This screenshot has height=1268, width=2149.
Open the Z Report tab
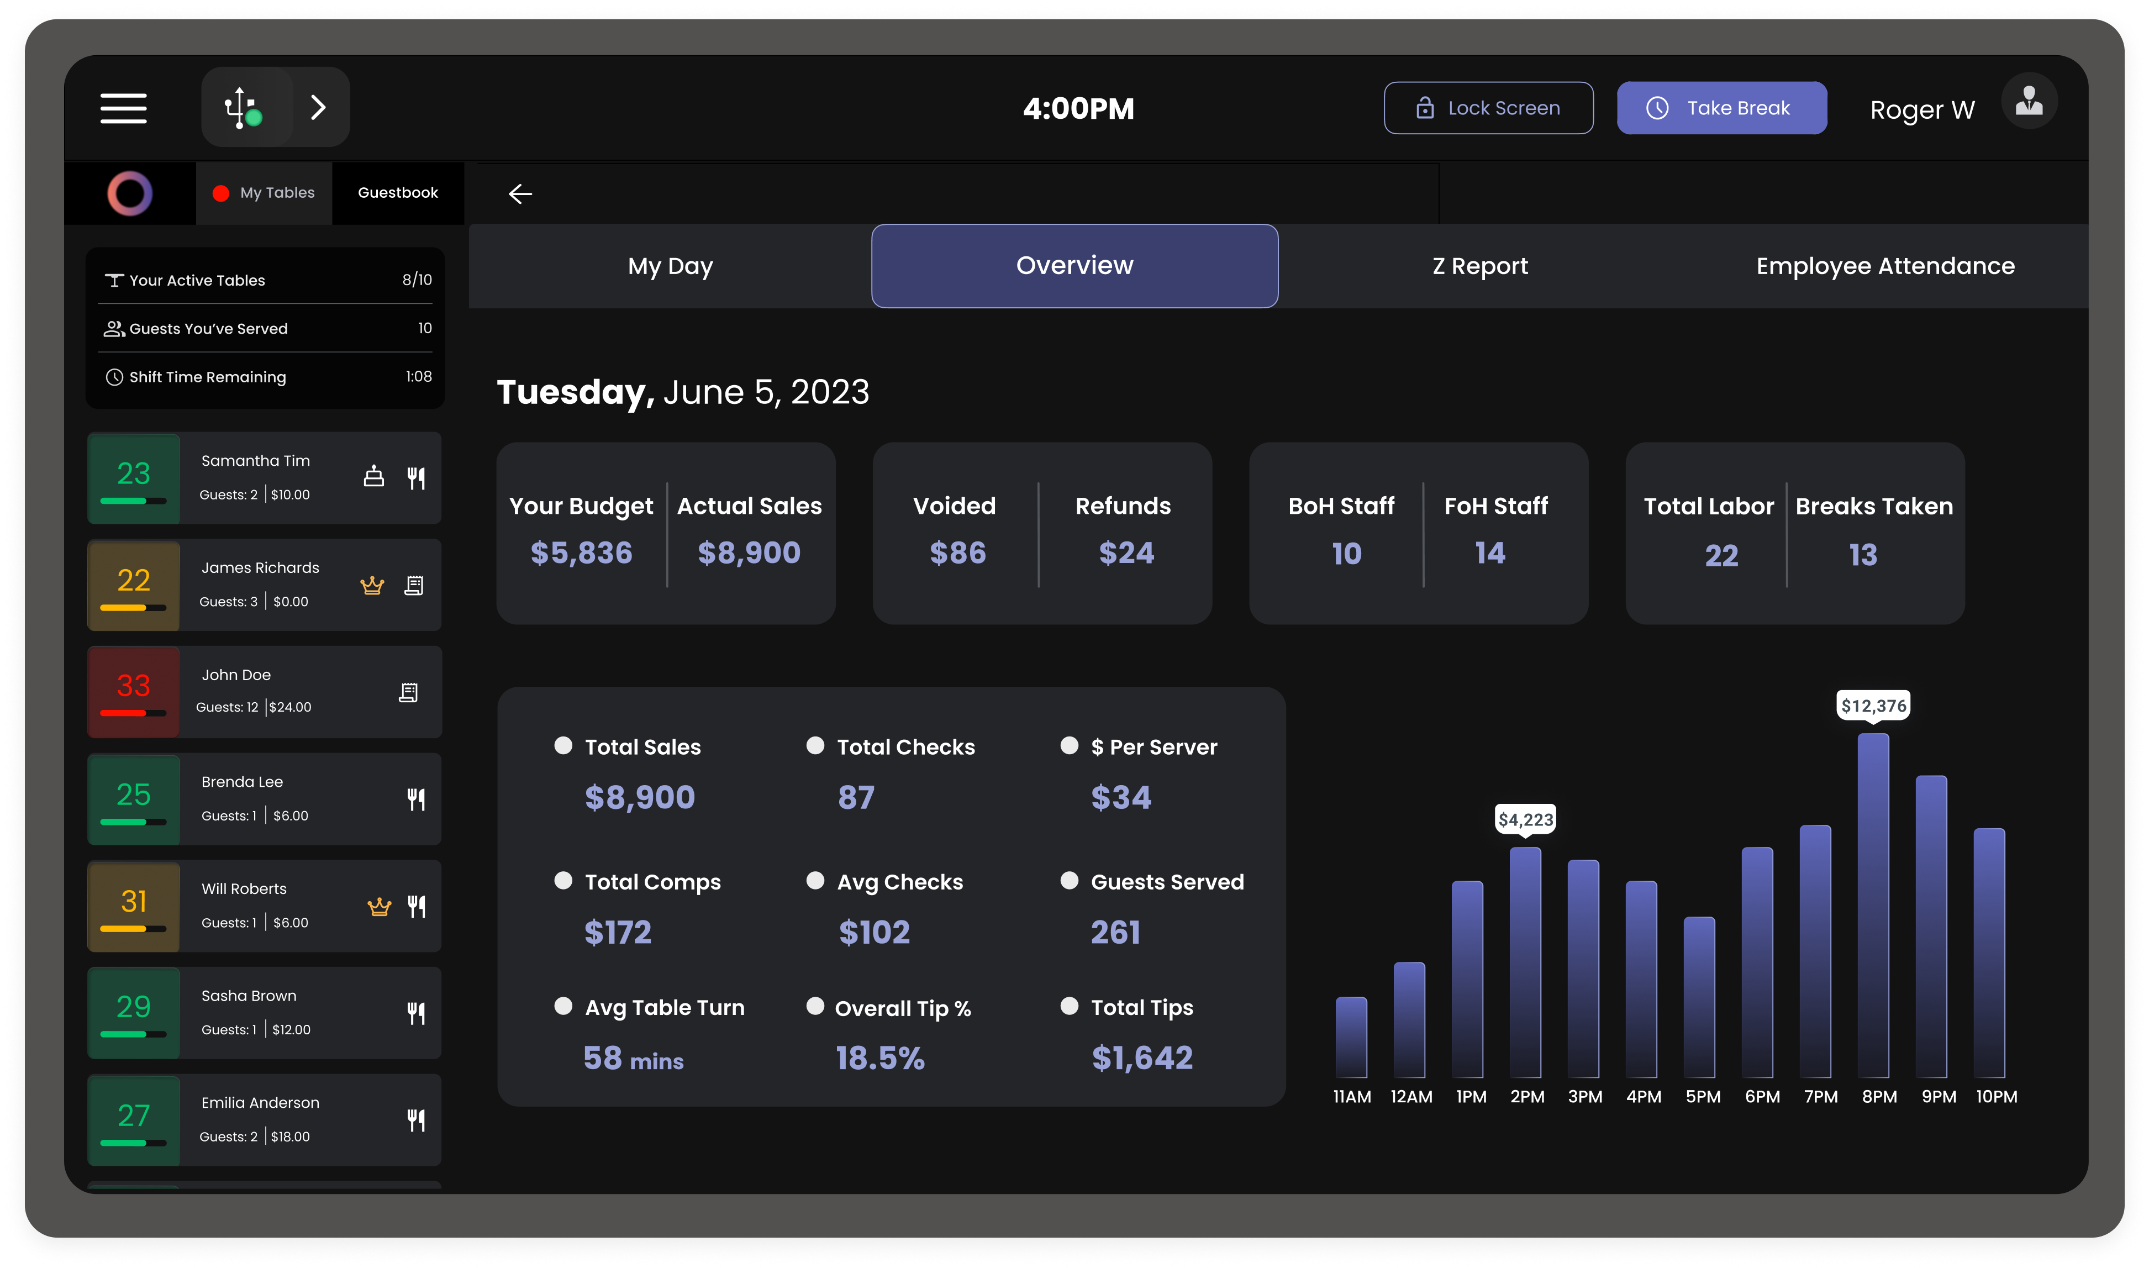(1479, 266)
